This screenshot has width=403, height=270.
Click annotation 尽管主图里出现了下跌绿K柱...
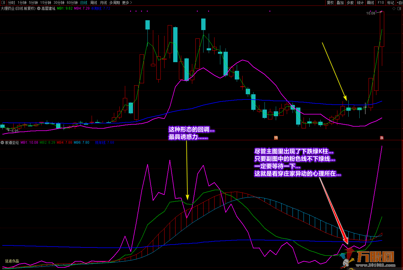pos(294,151)
